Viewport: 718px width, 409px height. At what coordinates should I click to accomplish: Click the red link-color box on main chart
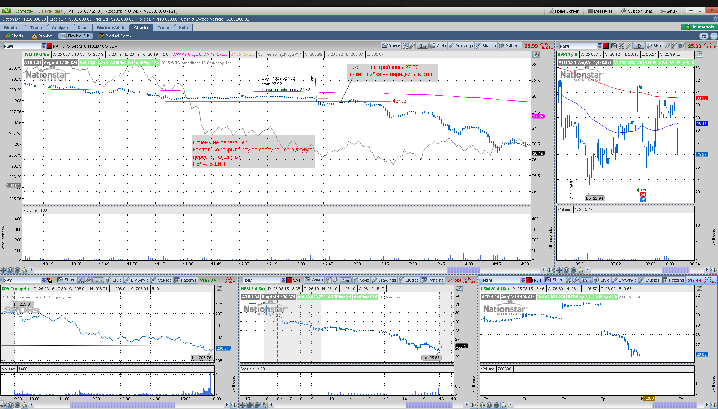[x=49, y=46]
